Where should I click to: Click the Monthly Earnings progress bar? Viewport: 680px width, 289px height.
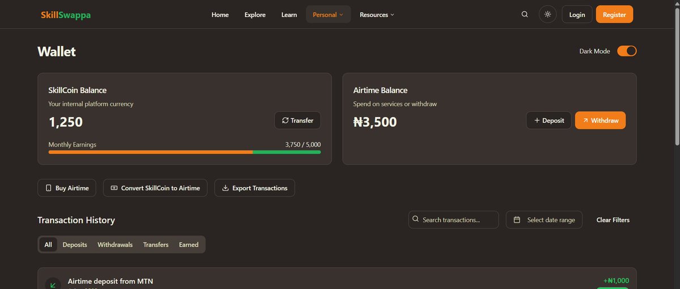185,152
